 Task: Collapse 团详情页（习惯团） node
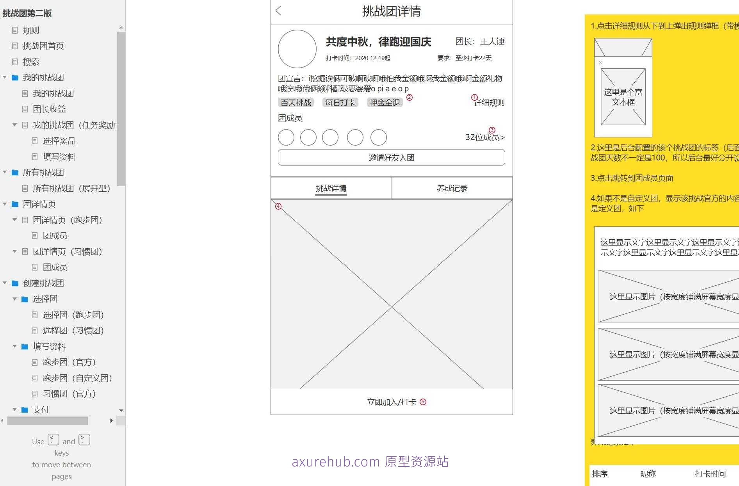point(14,251)
